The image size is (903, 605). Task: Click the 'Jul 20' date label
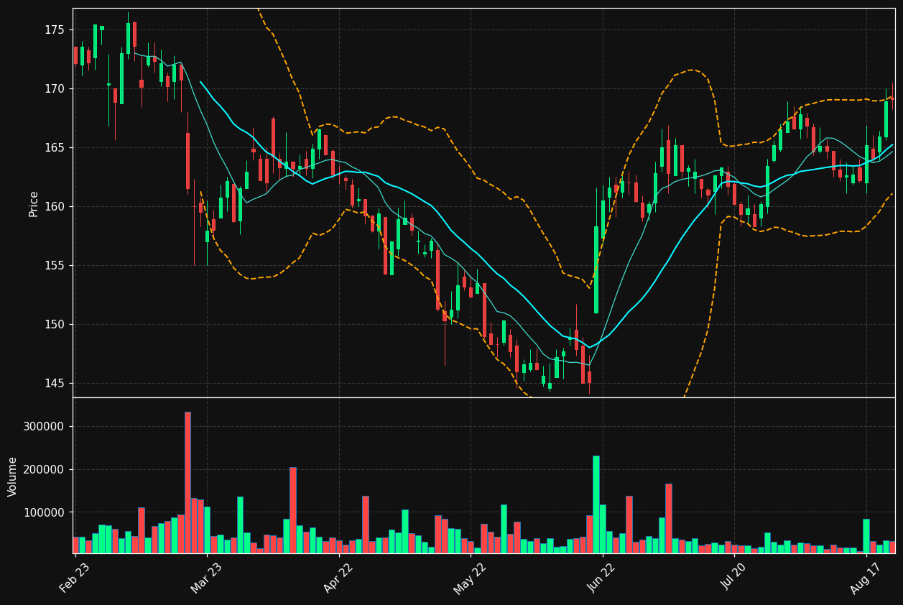[x=733, y=578]
